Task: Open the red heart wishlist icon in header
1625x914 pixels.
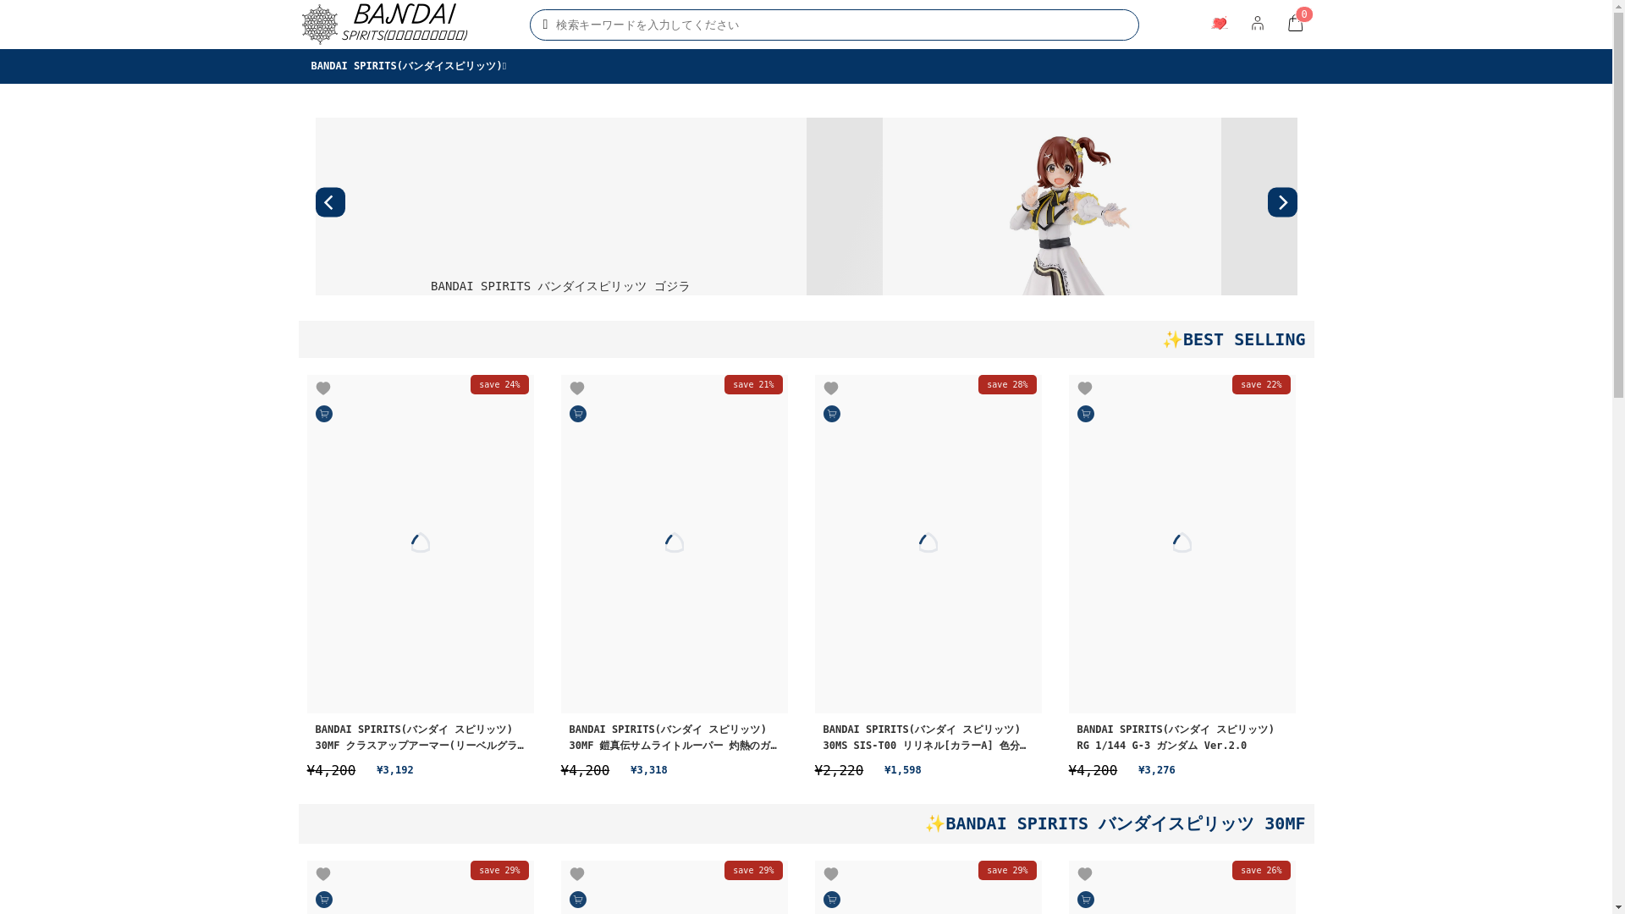Action: [x=1219, y=24]
